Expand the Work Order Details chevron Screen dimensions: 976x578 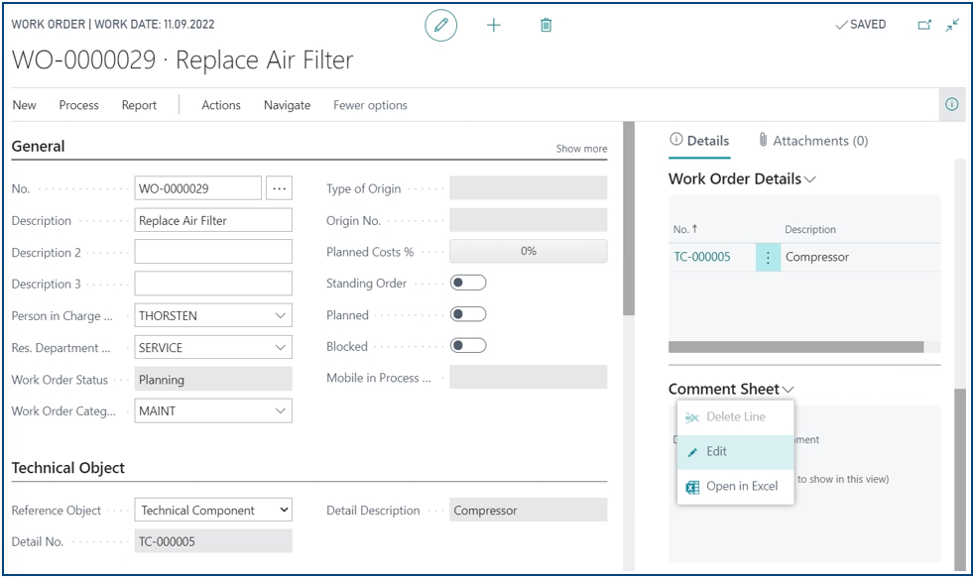point(809,179)
